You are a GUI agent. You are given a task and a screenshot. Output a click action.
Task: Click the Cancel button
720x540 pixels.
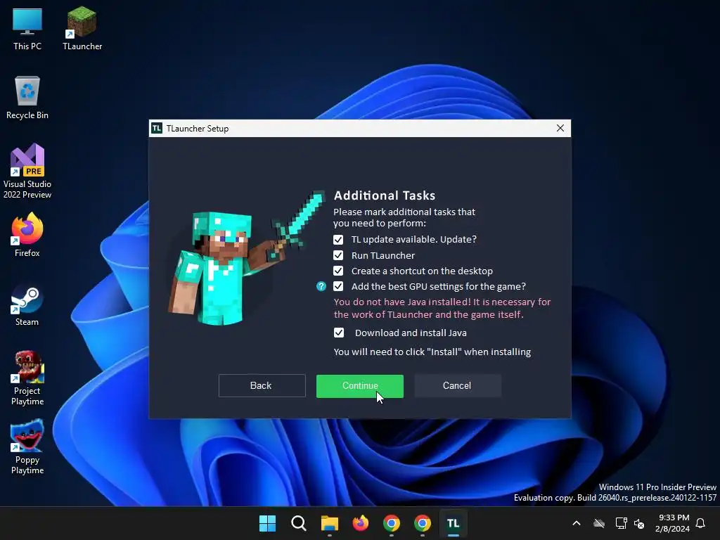tap(457, 386)
